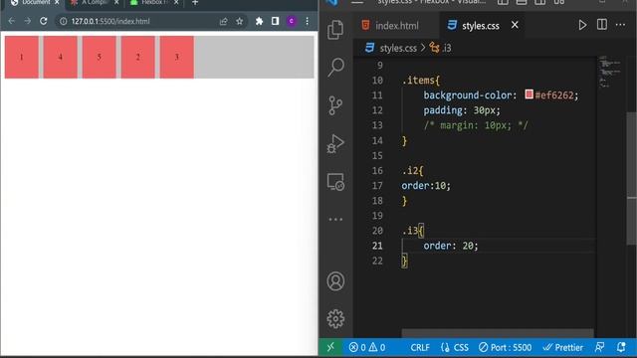Show additional views ellipsis in activity bar
Viewport: 637px width, 358px height.
pos(335,219)
